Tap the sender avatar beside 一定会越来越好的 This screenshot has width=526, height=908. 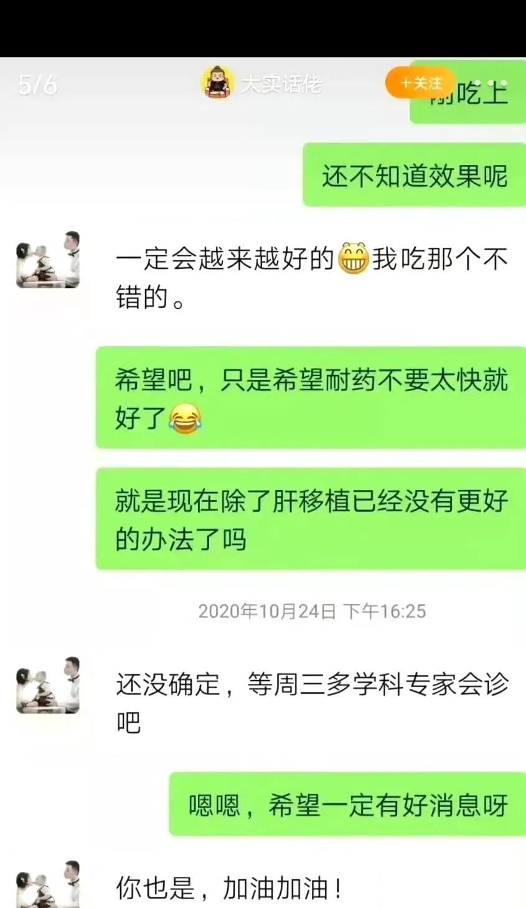[x=48, y=260]
